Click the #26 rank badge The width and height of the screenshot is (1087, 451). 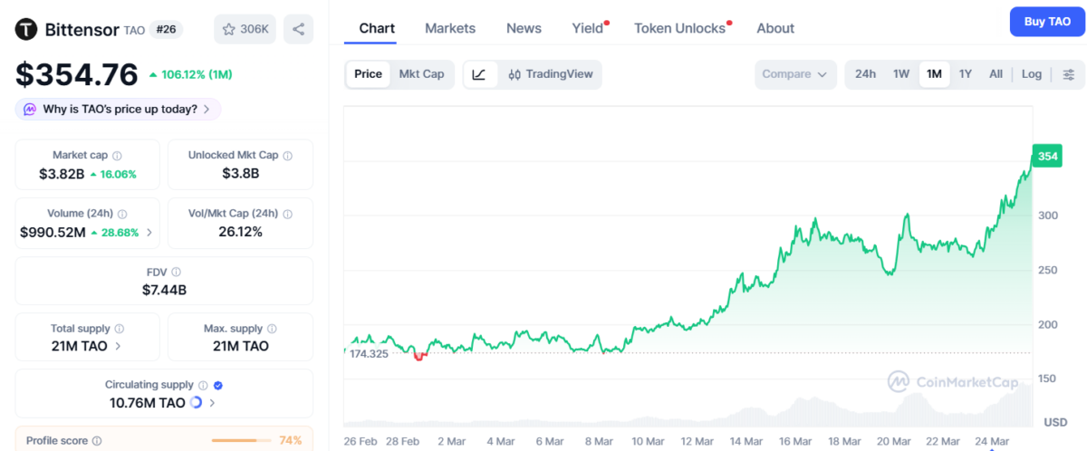pos(166,29)
